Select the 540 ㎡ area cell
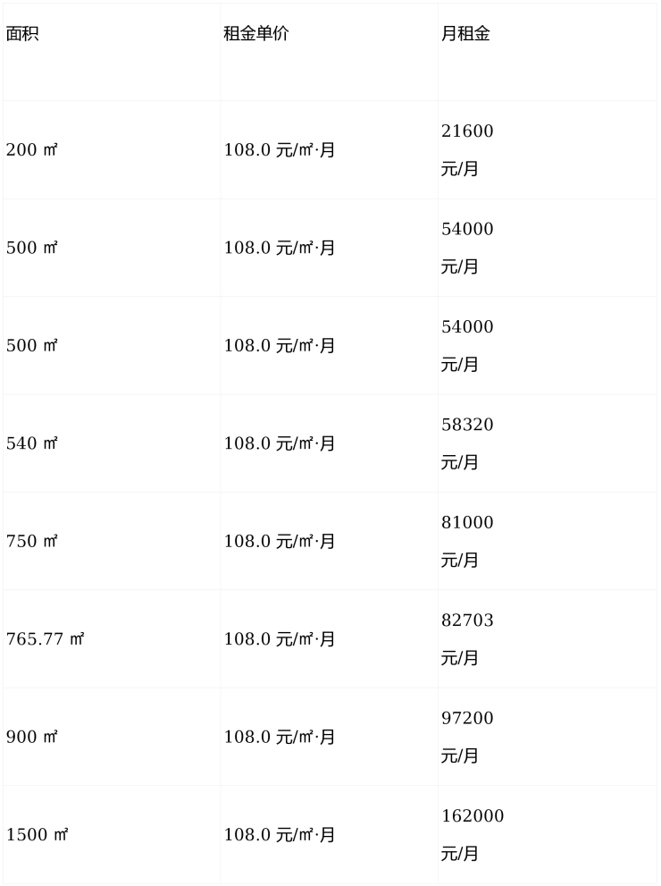Image resolution: width=661 pixels, height=886 pixels. 32,443
